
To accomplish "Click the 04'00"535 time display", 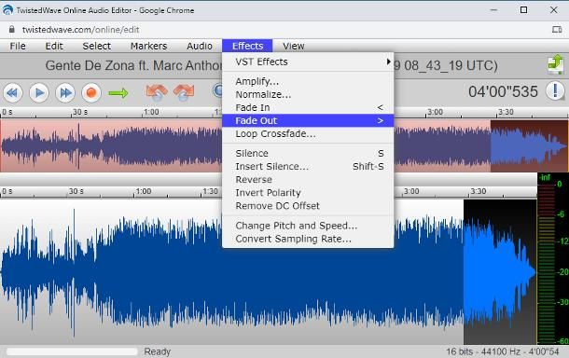I will [503, 91].
